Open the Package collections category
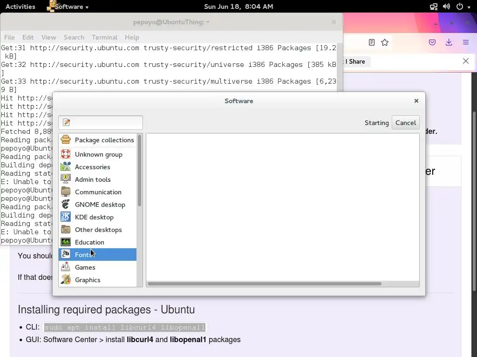The image size is (477, 357). (97, 140)
